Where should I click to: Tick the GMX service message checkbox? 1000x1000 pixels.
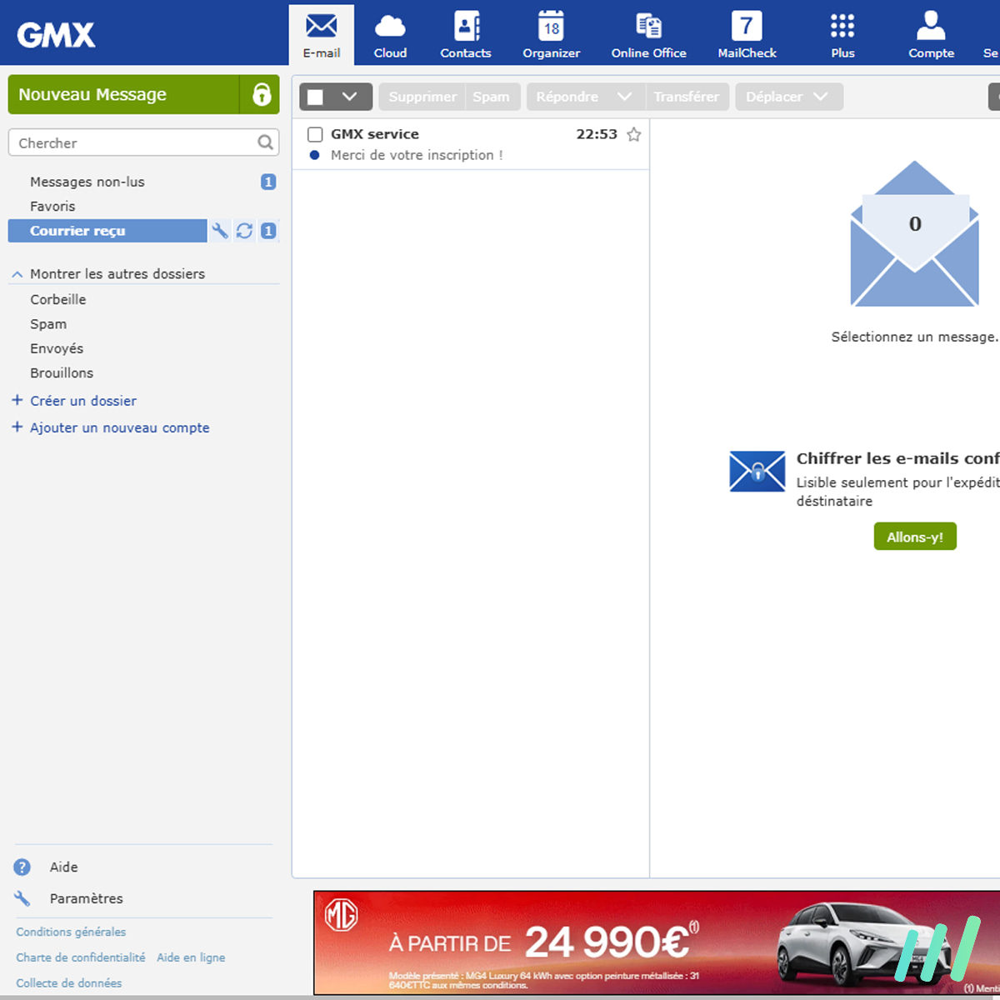click(315, 134)
